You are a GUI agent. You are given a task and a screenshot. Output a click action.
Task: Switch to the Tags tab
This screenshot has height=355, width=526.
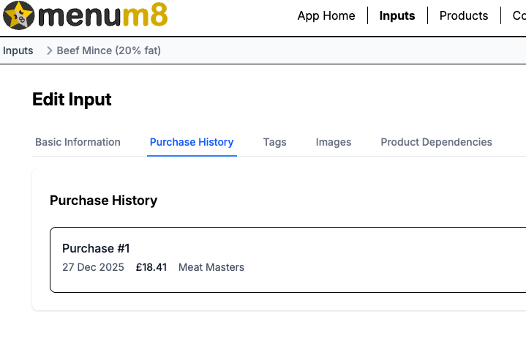pyautogui.click(x=275, y=142)
